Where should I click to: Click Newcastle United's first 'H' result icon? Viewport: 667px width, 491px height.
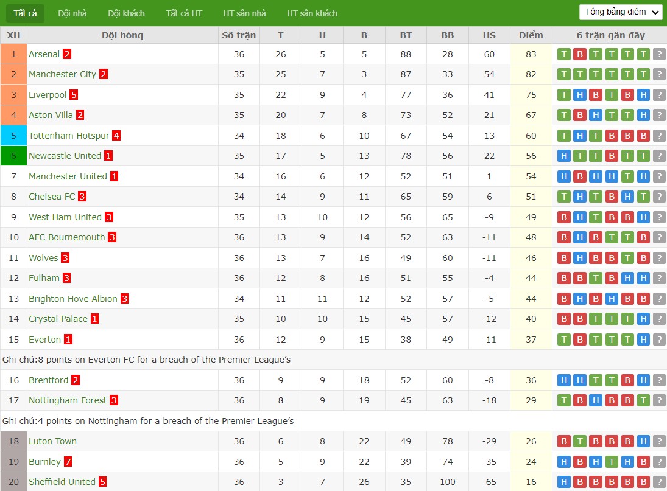563,156
